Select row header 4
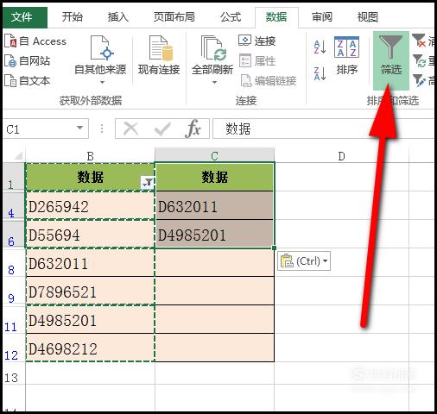Screen dimensions: 437x414 coord(14,206)
